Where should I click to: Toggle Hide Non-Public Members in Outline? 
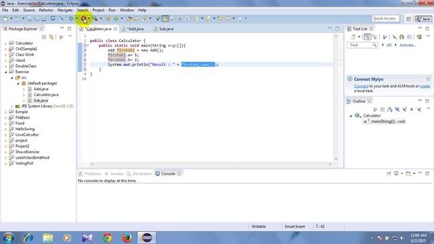click(x=412, y=110)
